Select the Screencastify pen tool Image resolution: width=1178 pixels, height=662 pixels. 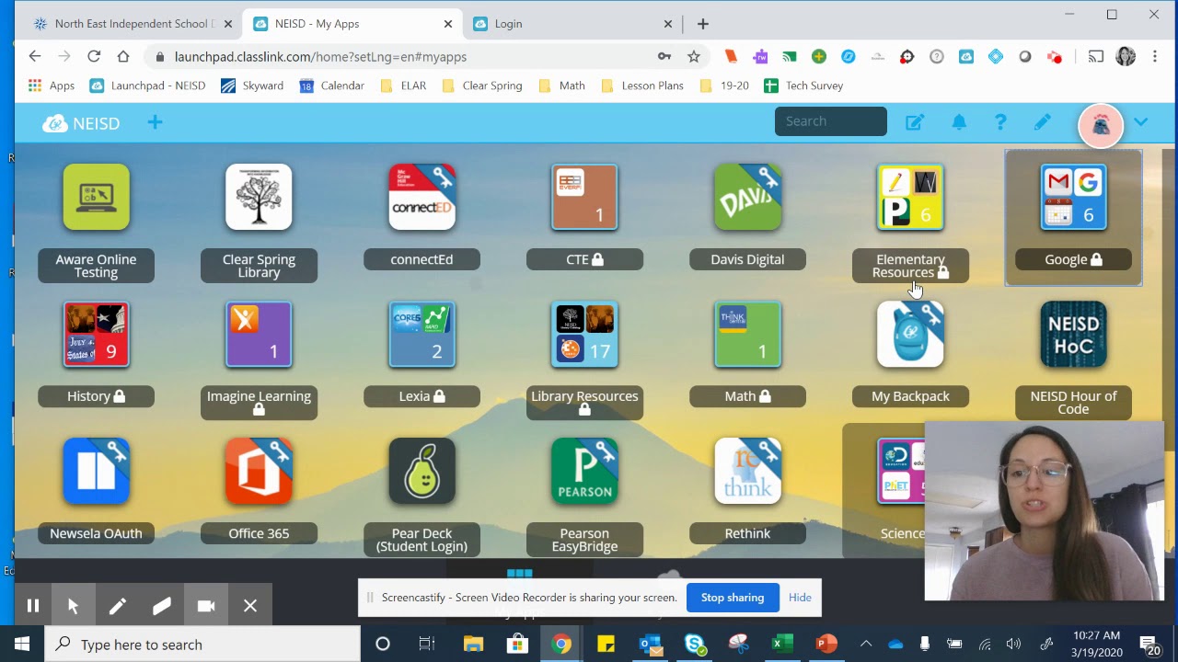click(117, 606)
